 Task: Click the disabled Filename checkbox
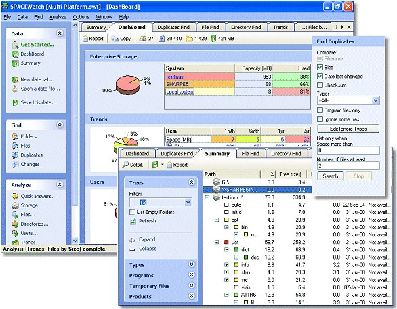pyautogui.click(x=320, y=59)
